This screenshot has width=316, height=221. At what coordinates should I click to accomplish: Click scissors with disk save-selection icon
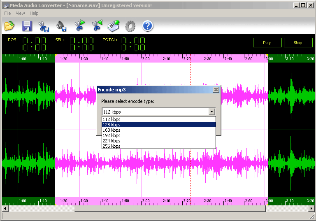pos(44,26)
